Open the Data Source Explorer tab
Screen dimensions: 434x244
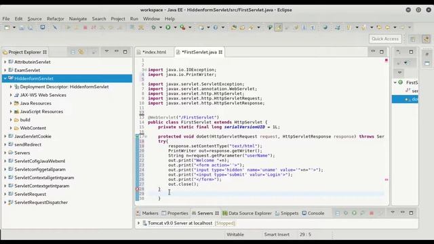(x=247, y=213)
